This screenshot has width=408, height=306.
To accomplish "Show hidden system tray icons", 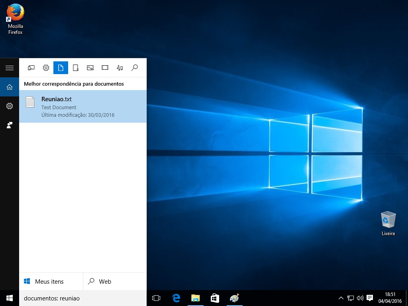I will [x=341, y=298].
